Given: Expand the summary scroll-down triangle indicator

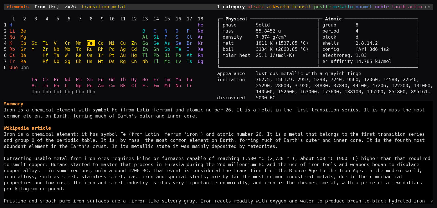Looking at the screenshot, I should (x=431, y=201).
